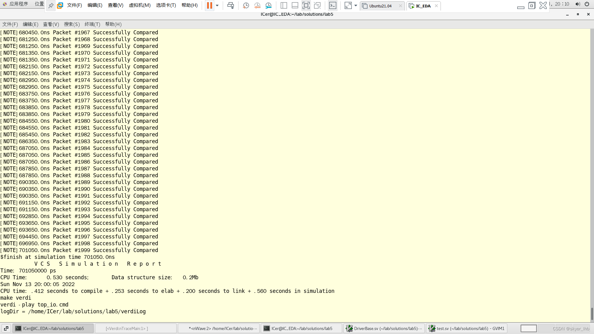Take a VM snapshot
This screenshot has height=334, width=594.
point(246,6)
